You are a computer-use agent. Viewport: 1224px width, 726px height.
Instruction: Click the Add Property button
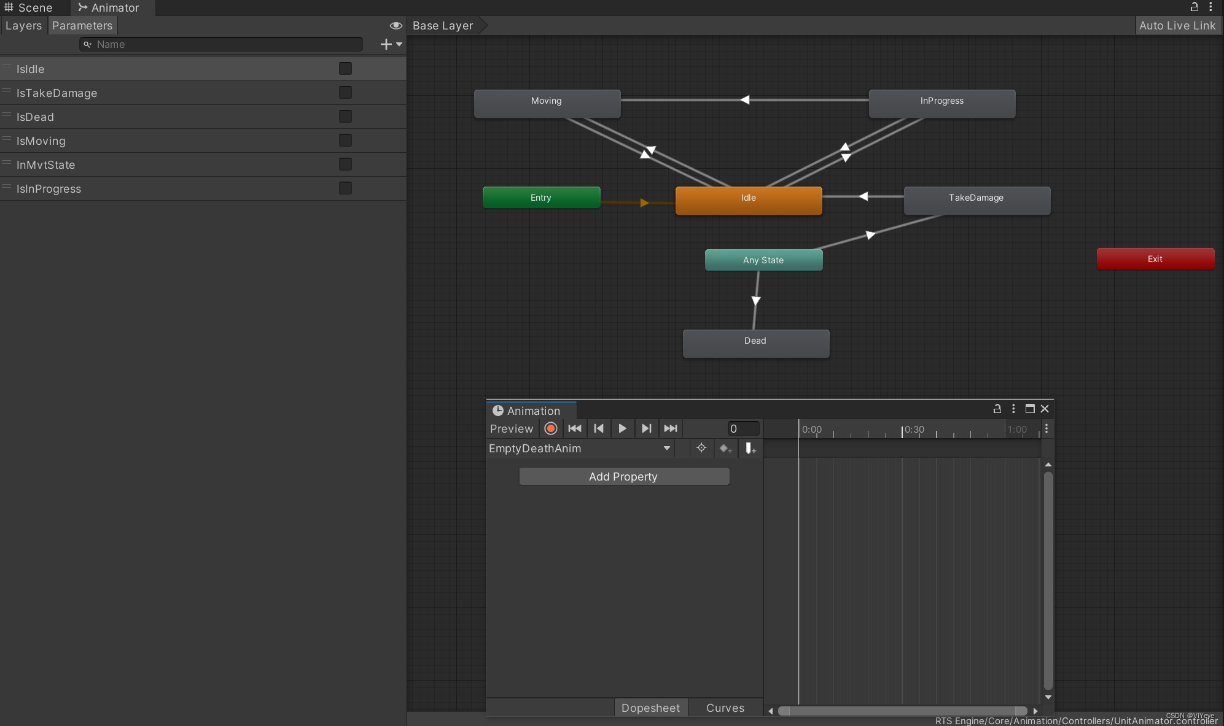click(x=623, y=477)
